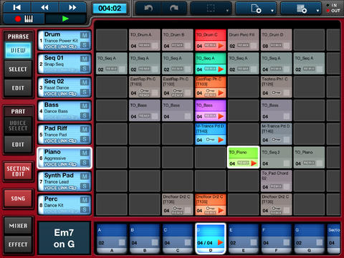This screenshot has height=258, width=344.
Task: Expand the file settings dropdown
Action: click(257, 9)
